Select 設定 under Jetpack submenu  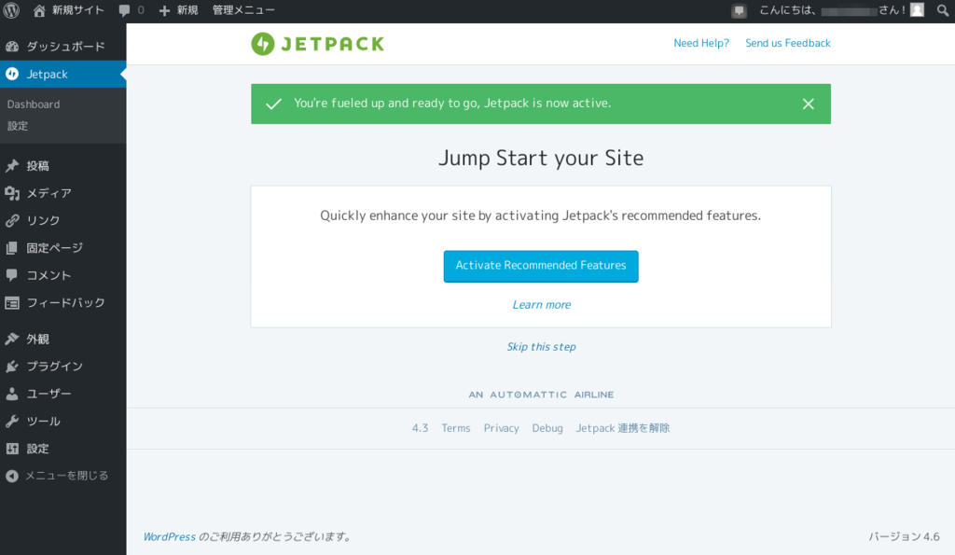click(x=18, y=126)
